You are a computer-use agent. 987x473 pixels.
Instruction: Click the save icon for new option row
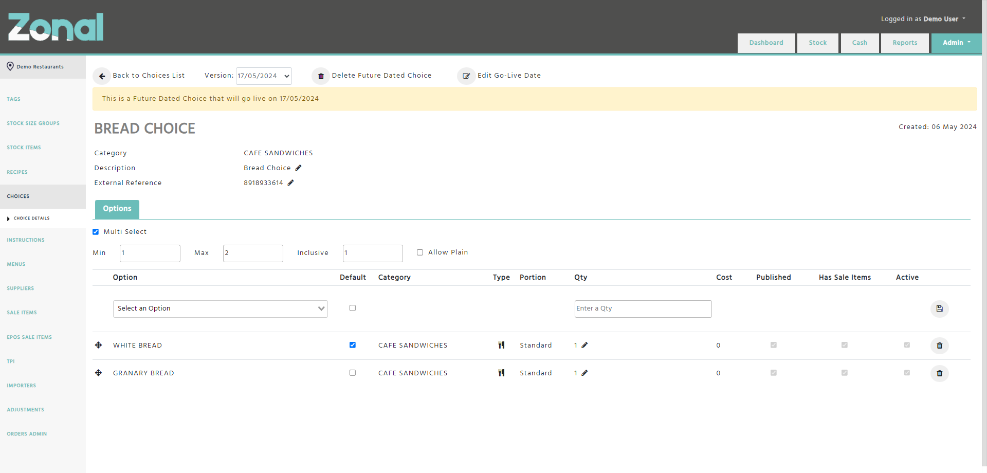939,308
